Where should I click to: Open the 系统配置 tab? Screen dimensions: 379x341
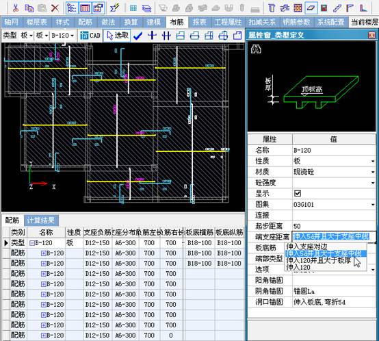pos(330,22)
